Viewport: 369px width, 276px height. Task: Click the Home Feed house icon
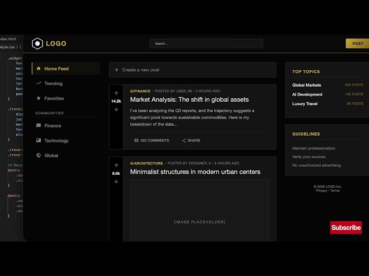point(39,68)
